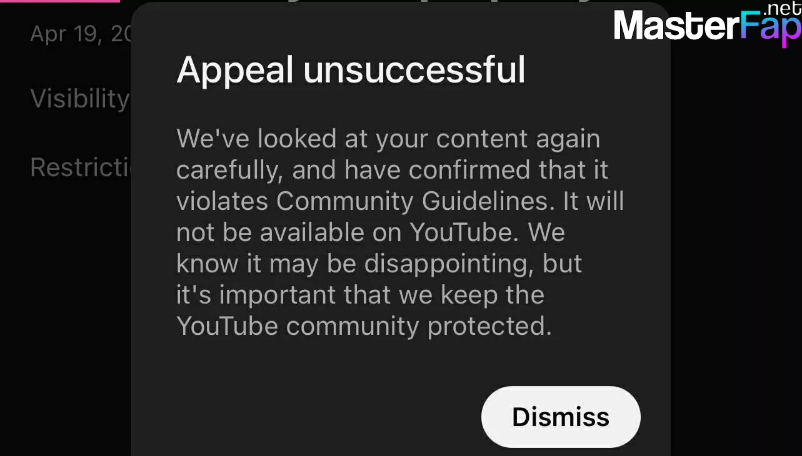Click dimmed area below the Restrictions label
The image size is (802, 456).
(x=65, y=312)
